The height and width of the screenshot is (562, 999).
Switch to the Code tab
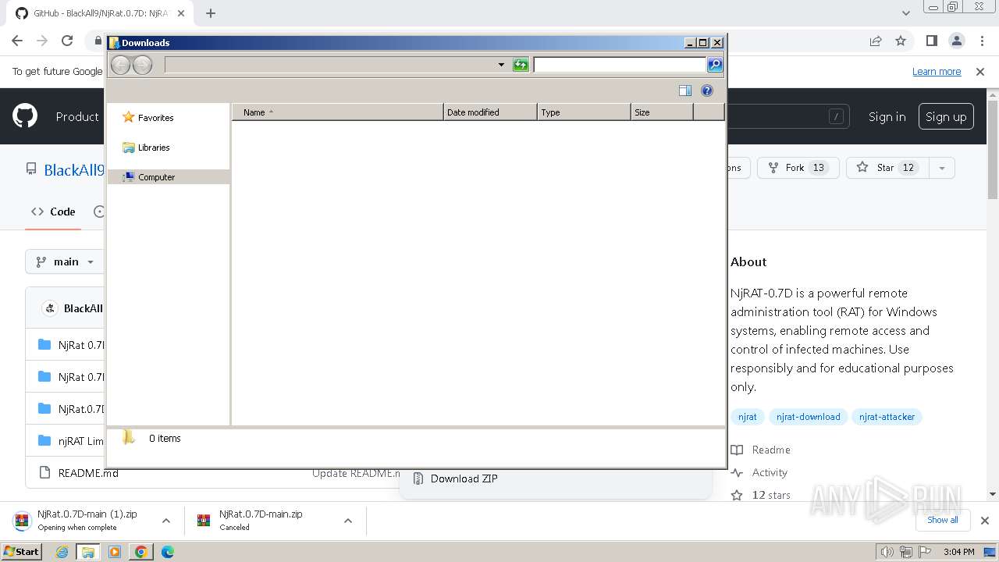[x=53, y=212]
